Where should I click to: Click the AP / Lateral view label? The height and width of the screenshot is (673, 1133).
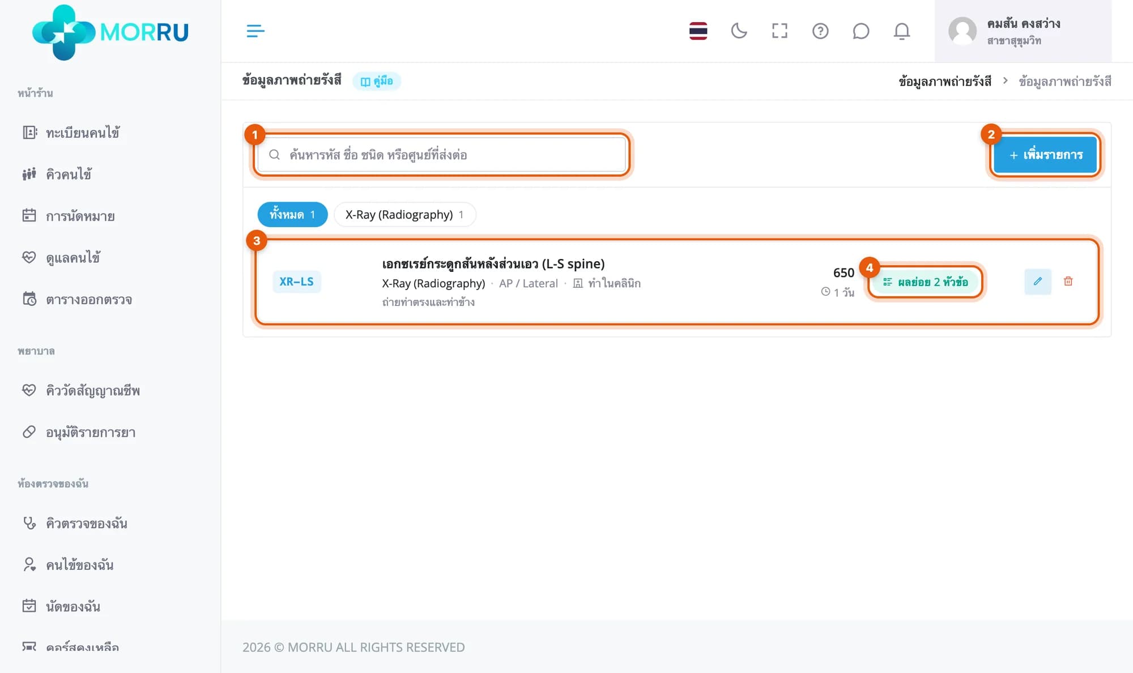coord(529,283)
